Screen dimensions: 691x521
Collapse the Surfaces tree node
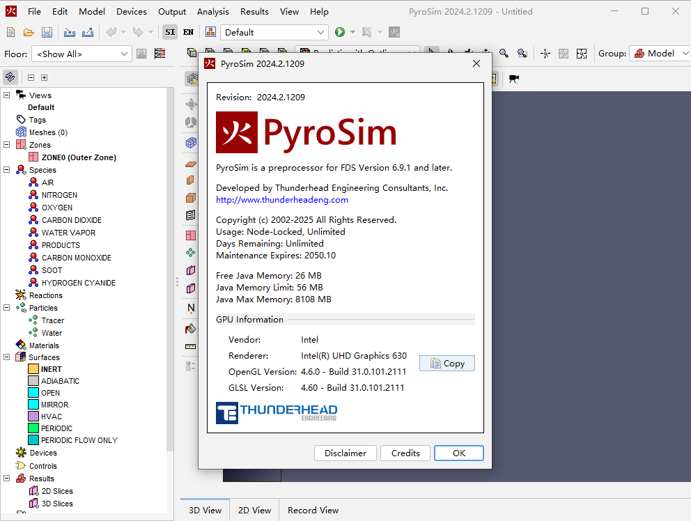[x=6, y=357]
